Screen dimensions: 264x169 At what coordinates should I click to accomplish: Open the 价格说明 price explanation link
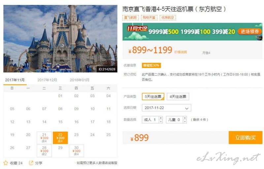pos(181,52)
